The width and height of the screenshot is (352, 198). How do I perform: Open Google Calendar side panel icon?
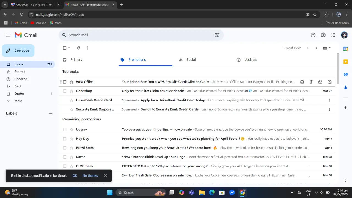pyautogui.click(x=346, y=49)
